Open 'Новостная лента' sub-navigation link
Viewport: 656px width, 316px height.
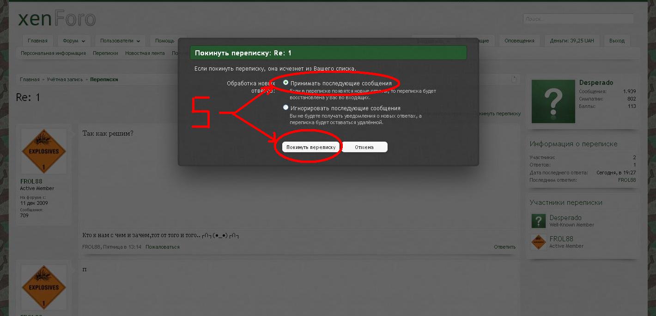coord(145,53)
